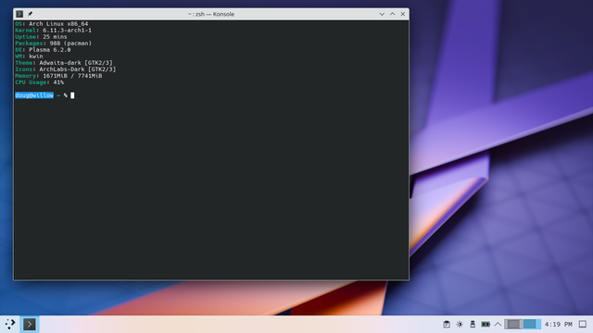
Task: Click the Theme 'Adwaita-dark [GTK2/3]' line
Action: [x=64, y=63]
